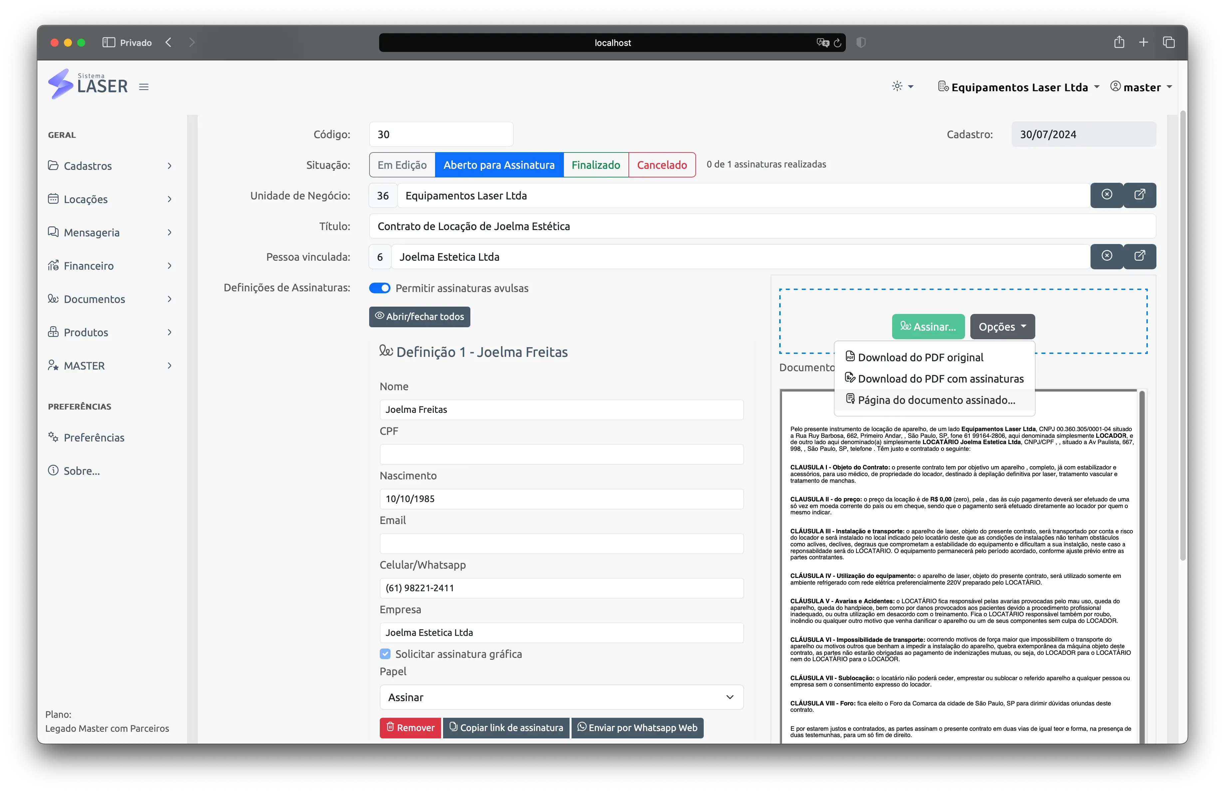This screenshot has height=793, width=1225.
Task: Click the page reload icon
Action: pos(838,43)
